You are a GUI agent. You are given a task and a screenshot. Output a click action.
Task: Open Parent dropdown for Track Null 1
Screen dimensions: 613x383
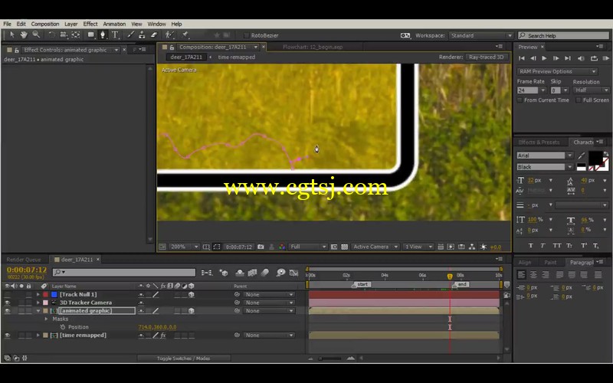[269, 294]
